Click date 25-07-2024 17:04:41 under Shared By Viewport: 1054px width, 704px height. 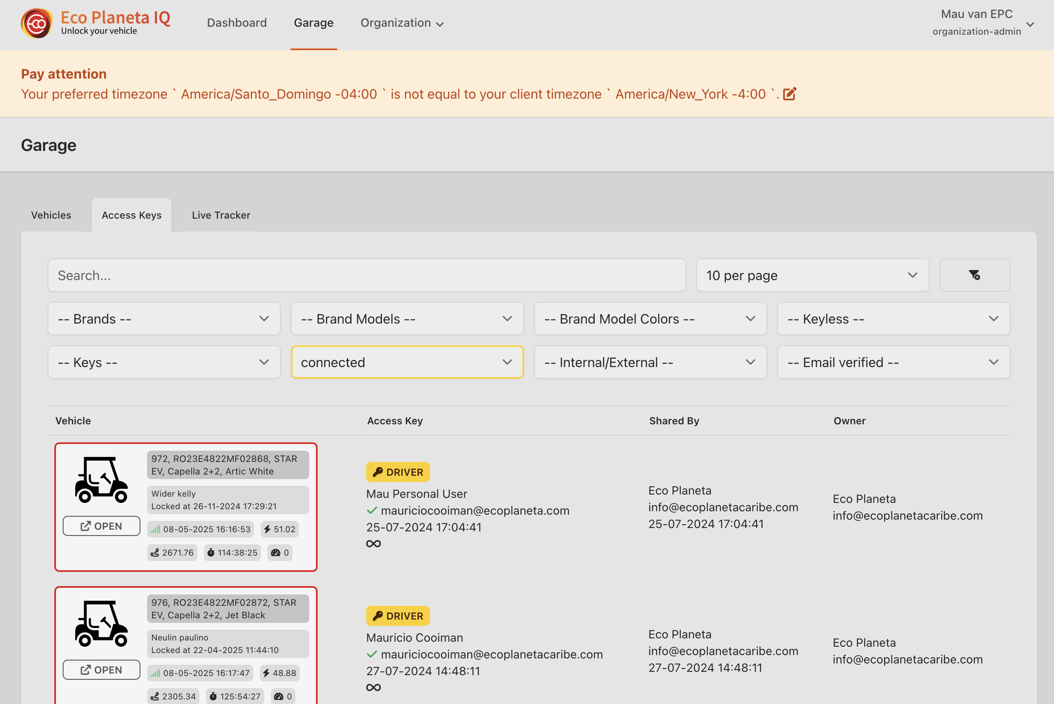click(x=706, y=524)
